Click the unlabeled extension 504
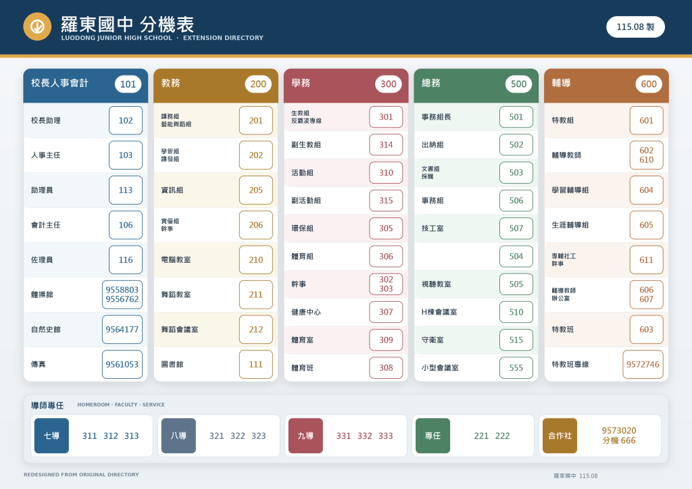This screenshot has width=692, height=489. point(516,256)
